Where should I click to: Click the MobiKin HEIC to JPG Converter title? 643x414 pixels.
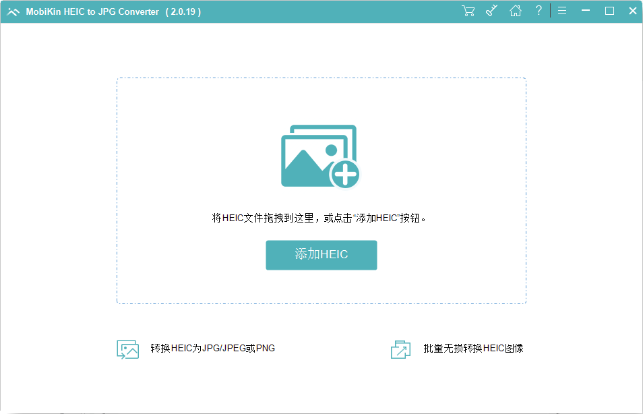coord(92,11)
